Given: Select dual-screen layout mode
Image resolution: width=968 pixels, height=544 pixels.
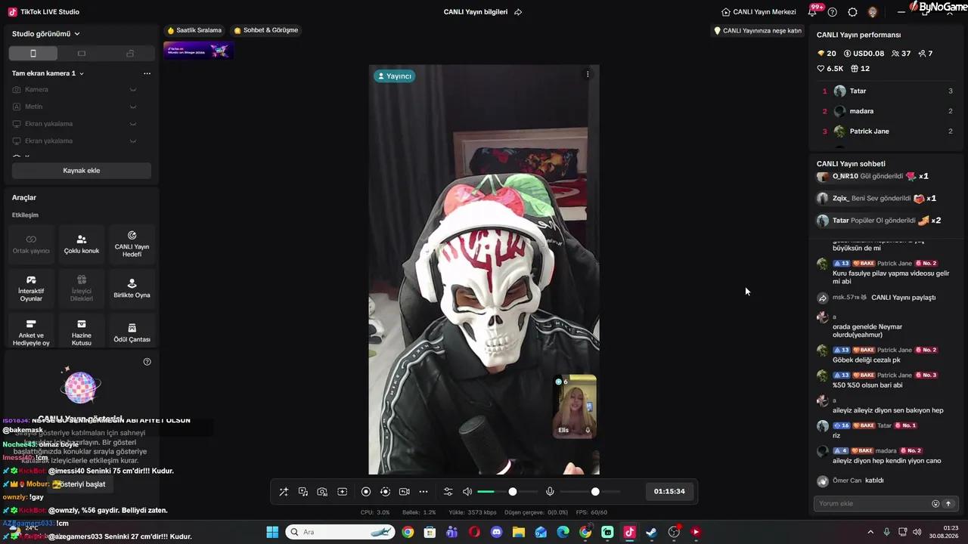Looking at the screenshot, I should point(130,54).
